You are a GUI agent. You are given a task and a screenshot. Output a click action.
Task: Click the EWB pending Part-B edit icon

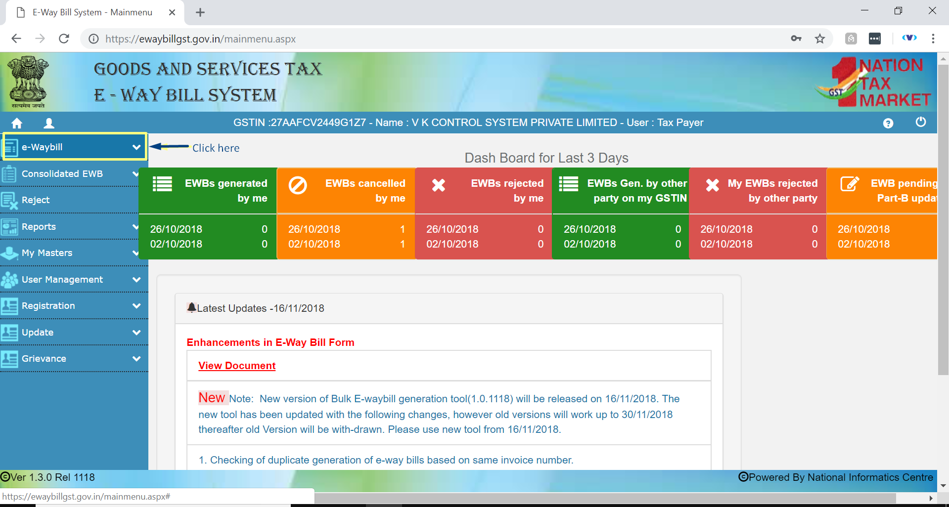coord(850,184)
